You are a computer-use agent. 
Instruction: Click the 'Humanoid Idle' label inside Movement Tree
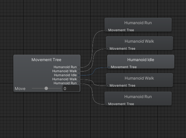[x=65, y=75]
